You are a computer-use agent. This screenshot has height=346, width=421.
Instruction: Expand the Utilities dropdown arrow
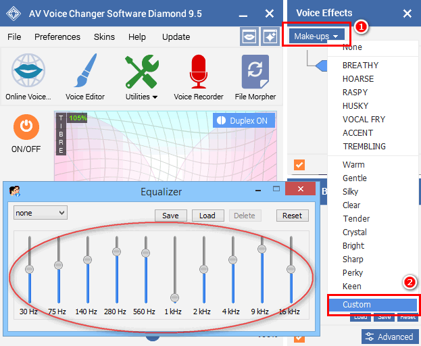155,97
